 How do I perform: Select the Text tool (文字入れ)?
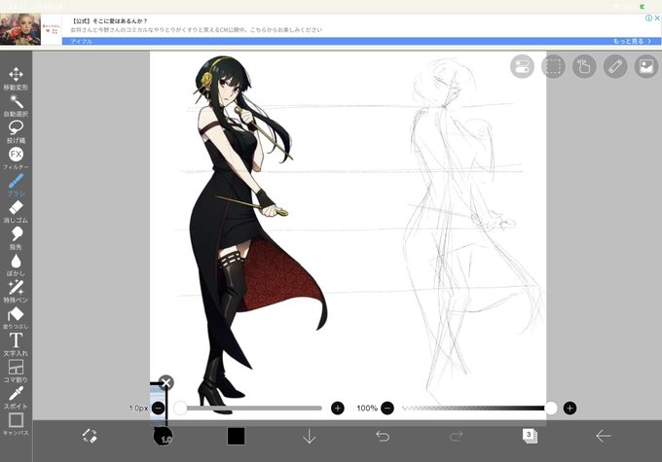click(x=16, y=344)
